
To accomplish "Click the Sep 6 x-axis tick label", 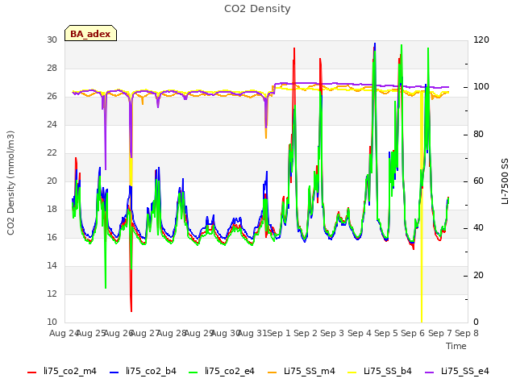I will point(413,333).
